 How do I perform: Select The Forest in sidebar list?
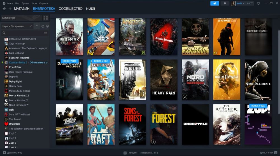[x=15, y=119]
